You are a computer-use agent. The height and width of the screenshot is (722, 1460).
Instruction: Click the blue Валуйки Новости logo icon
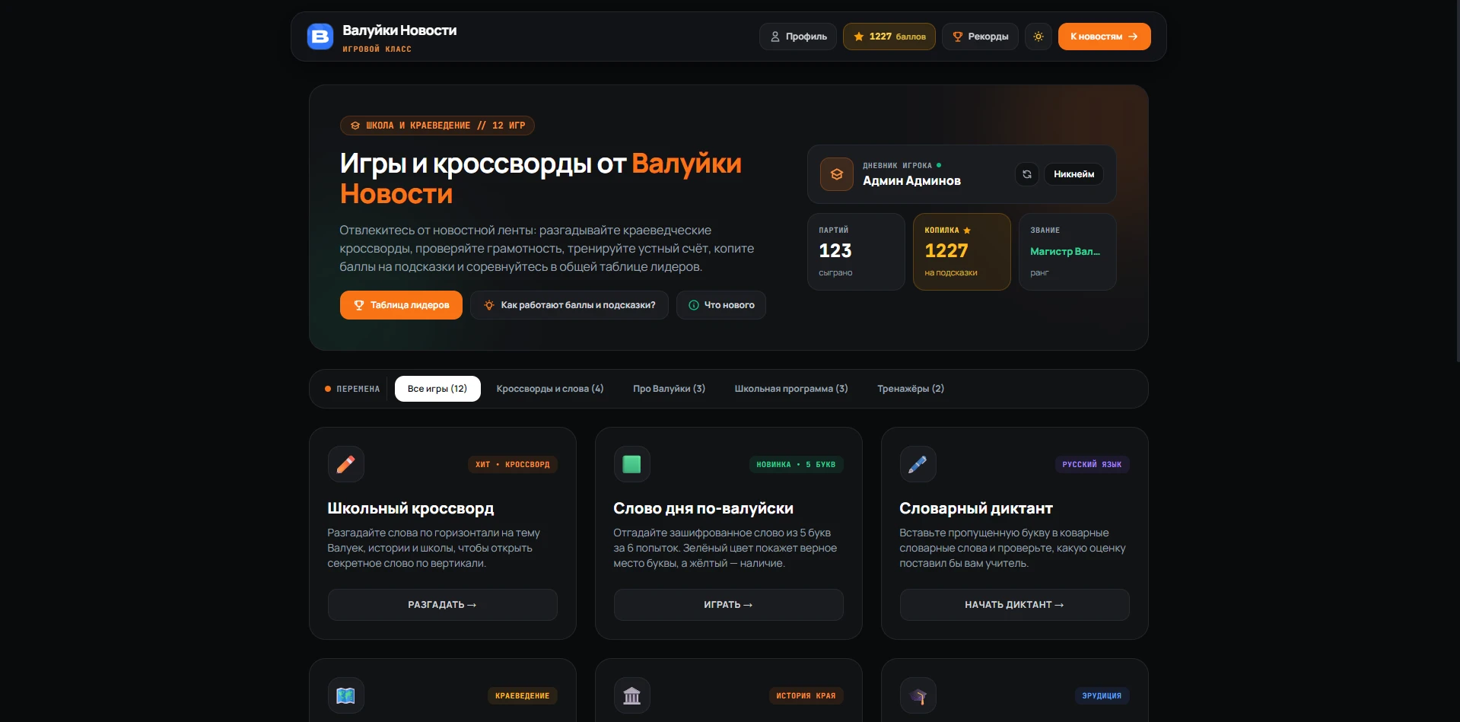click(320, 37)
